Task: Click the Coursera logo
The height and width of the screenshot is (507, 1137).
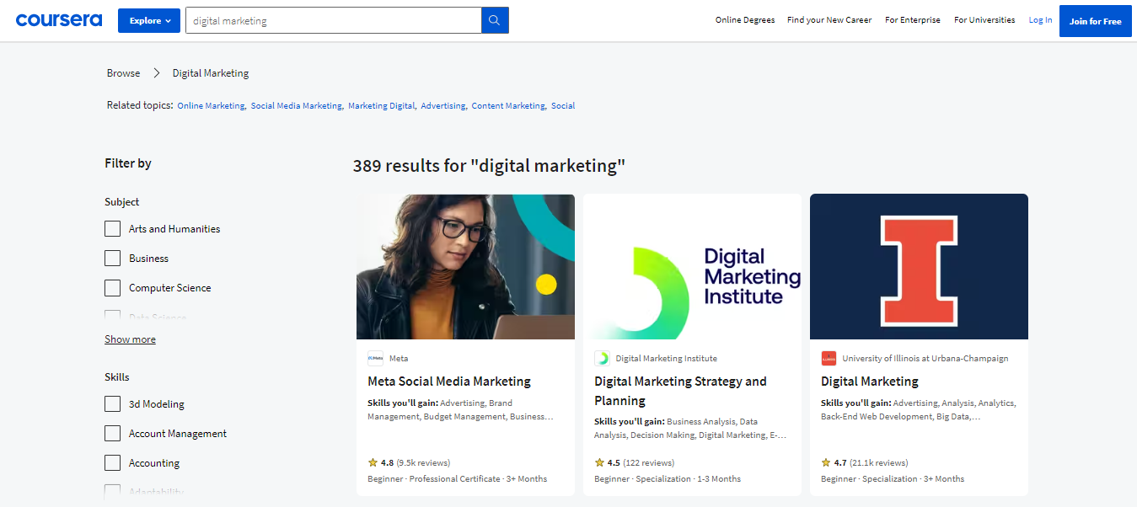Action: coord(59,20)
